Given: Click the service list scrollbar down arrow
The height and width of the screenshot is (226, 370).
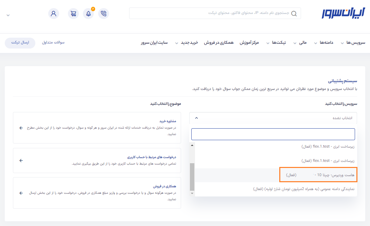Looking at the screenshot, I should pyautogui.click(x=192, y=193).
